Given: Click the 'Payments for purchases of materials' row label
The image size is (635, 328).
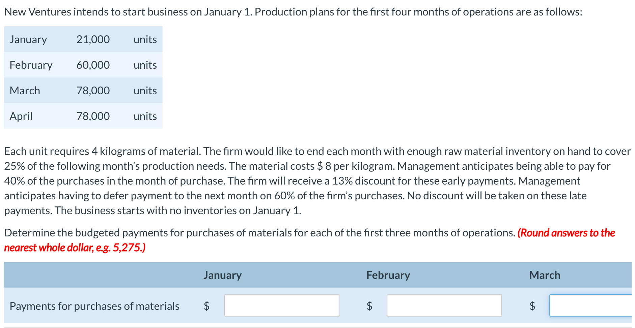Looking at the screenshot, I should (94, 306).
